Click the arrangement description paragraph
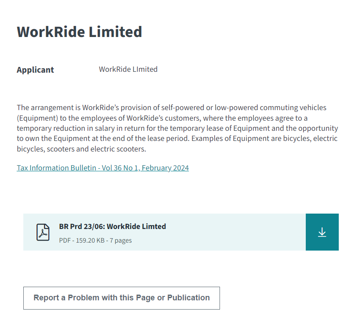Image resolution: width=359 pixels, height=325 pixels. click(x=177, y=128)
